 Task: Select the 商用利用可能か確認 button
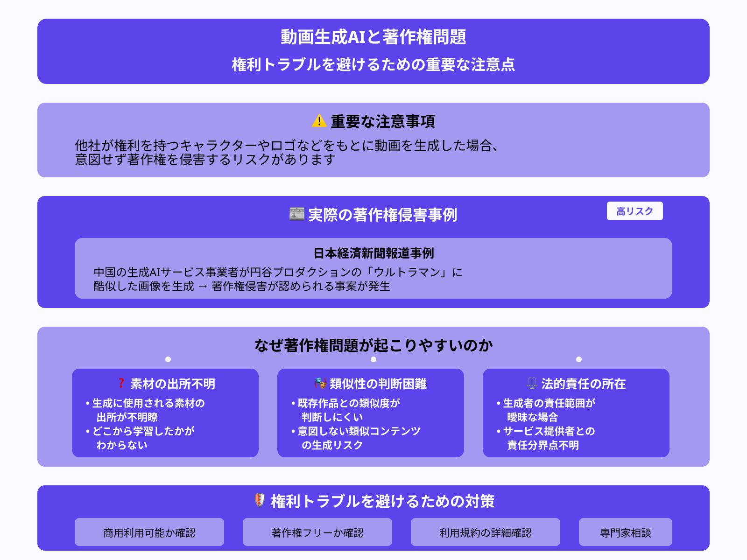pos(149,532)
